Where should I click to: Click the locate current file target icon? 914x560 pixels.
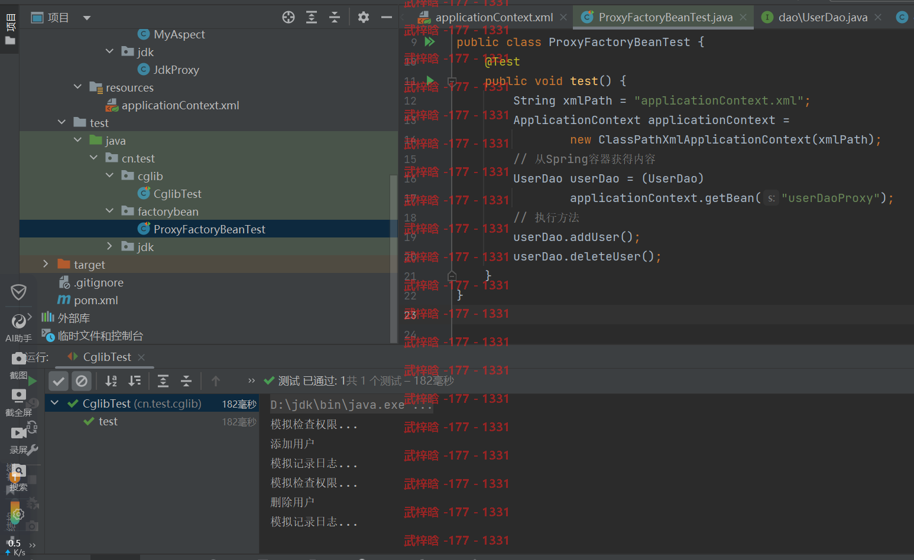click(x=289, y=17)
